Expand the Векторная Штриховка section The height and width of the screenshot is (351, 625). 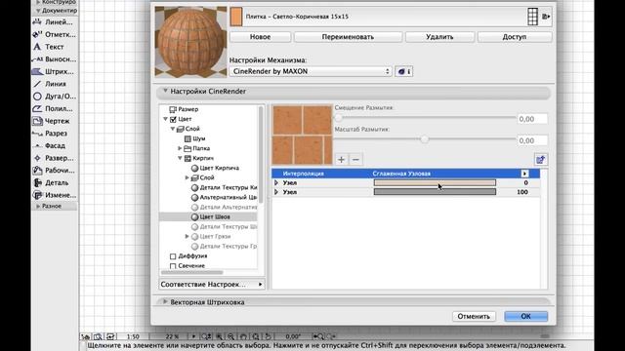(165, 302)
